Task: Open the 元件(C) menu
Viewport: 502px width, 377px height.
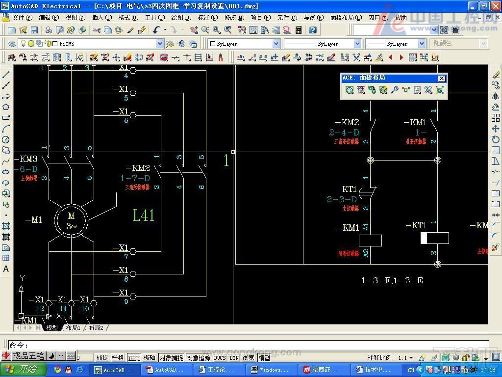Action: (287, 18)
